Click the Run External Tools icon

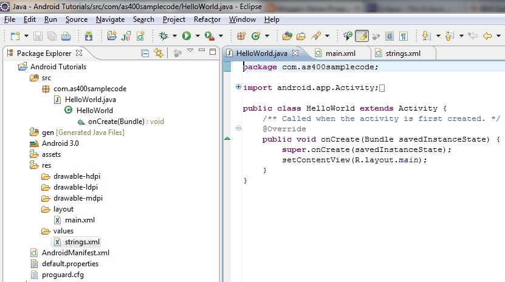pyautogui.click(x=210, y=36)
